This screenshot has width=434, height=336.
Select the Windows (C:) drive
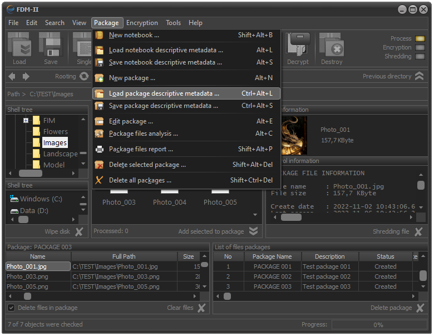(36, 199)
